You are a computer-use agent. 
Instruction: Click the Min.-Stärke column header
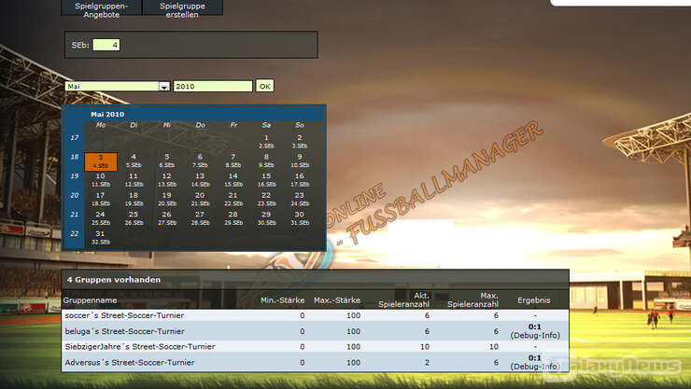pyautogui.click(x=283, y=300)
